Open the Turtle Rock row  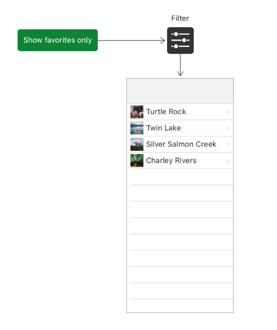[180, 112]
